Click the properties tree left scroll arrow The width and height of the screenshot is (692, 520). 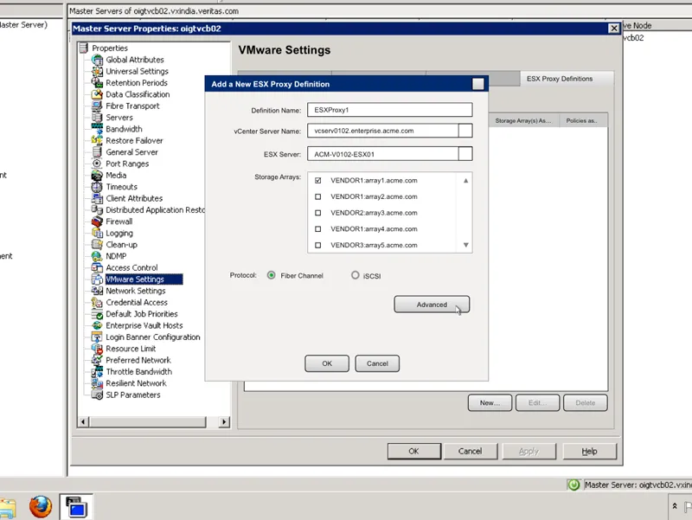(x=83, y=421)
